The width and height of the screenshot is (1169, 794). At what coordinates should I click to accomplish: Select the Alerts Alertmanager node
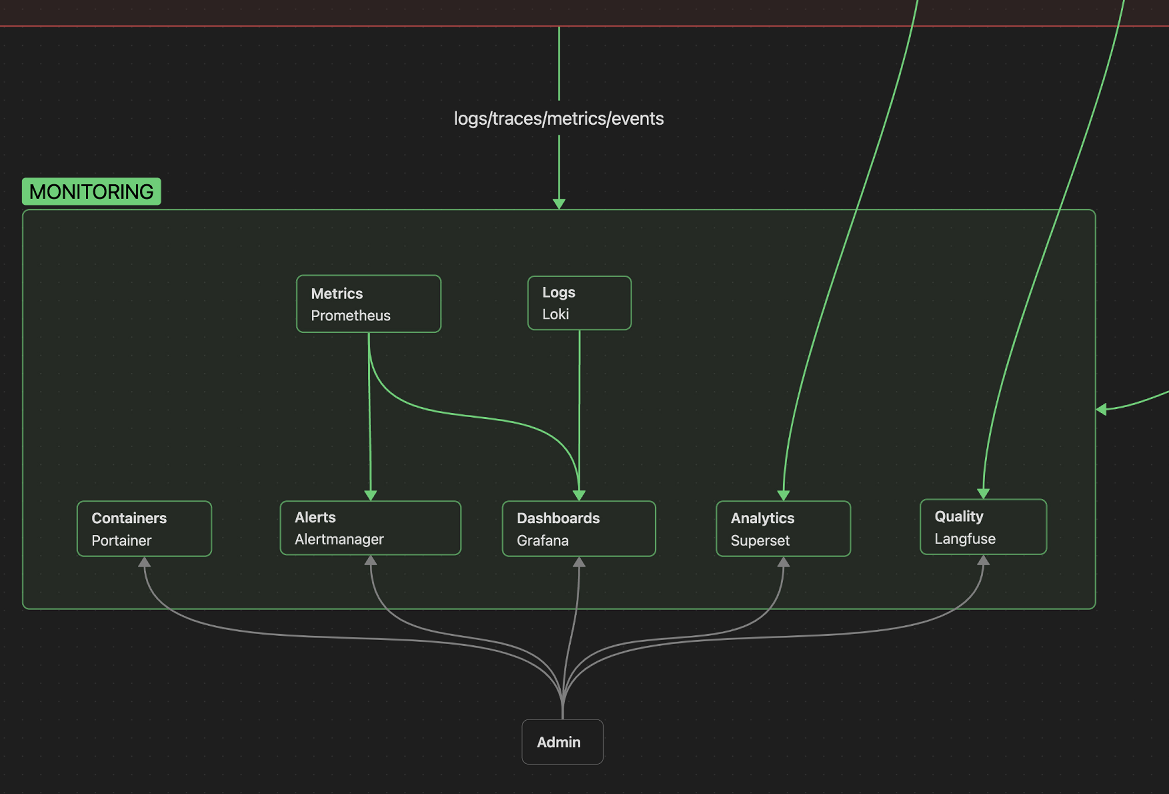coord(371,528)
